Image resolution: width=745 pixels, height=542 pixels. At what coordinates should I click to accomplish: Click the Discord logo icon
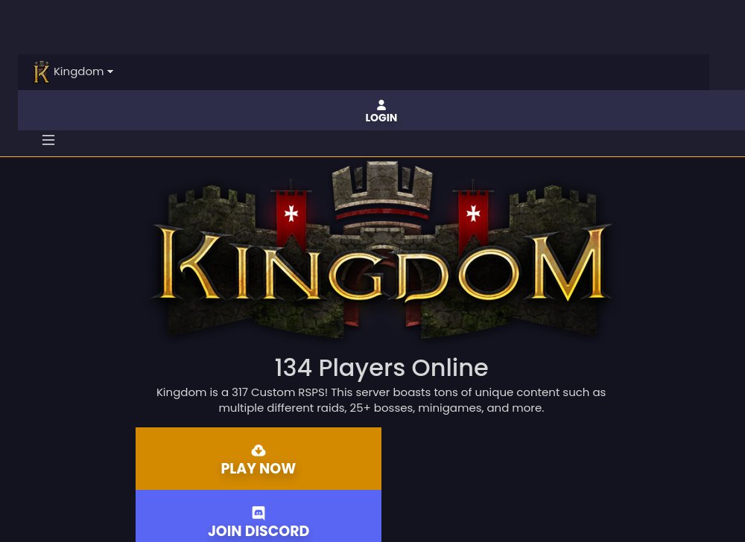coord(259,513)
